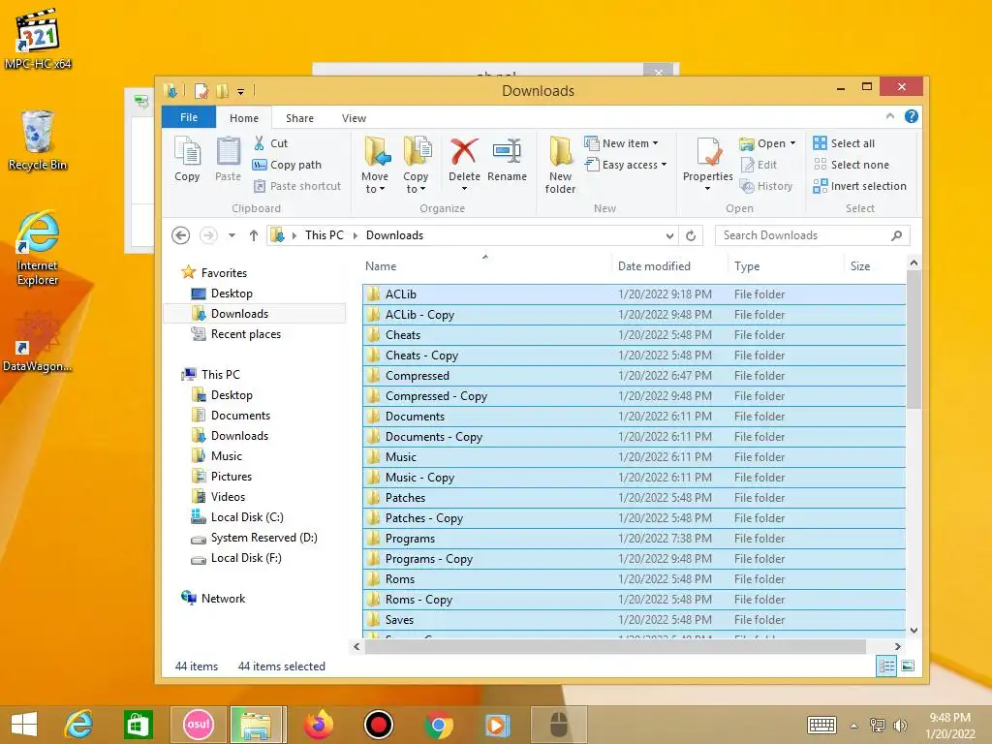Image resolution: width=992 pixels, height=744 pixels.
Task: Switch to the Share ribbon tab
Action: click(x=299, y=117)
